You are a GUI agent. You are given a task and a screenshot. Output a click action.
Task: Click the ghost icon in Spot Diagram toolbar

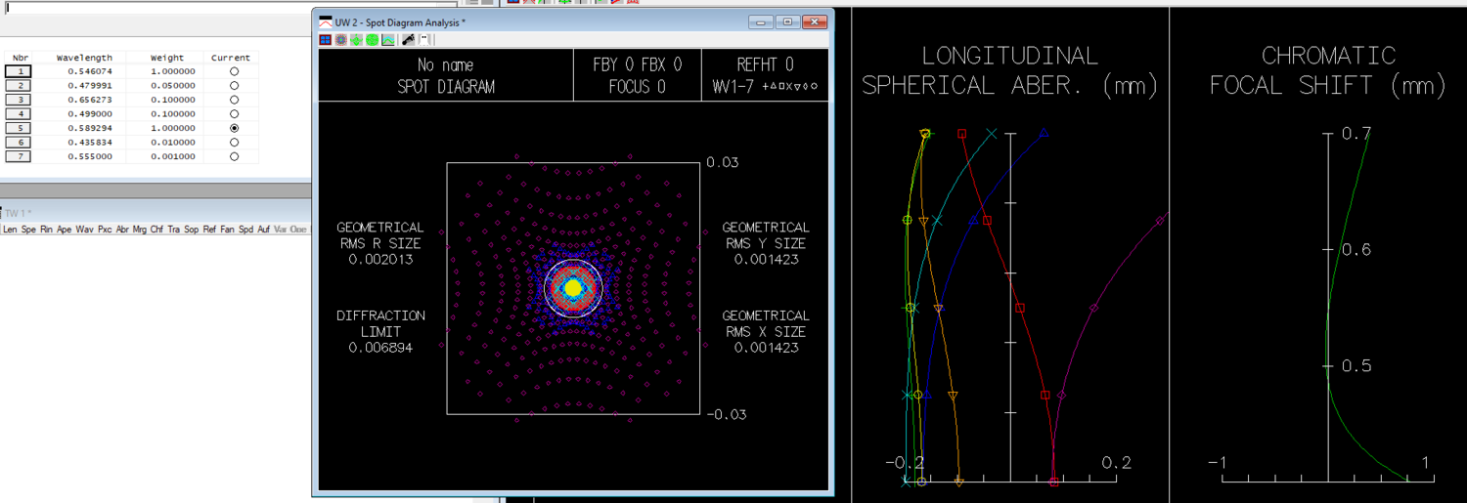pyautogui.click(x=424, y=40)
